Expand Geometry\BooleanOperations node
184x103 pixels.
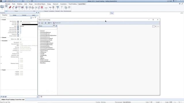point(39,35)
